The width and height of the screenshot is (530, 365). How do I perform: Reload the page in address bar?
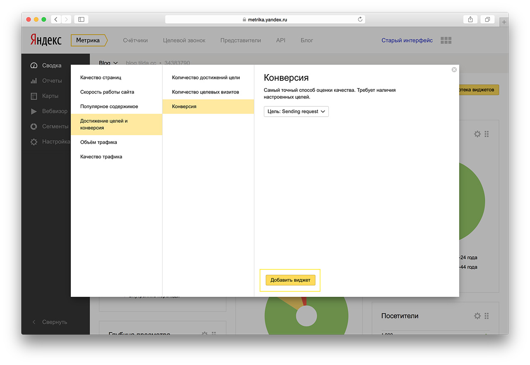click(360, 19)
